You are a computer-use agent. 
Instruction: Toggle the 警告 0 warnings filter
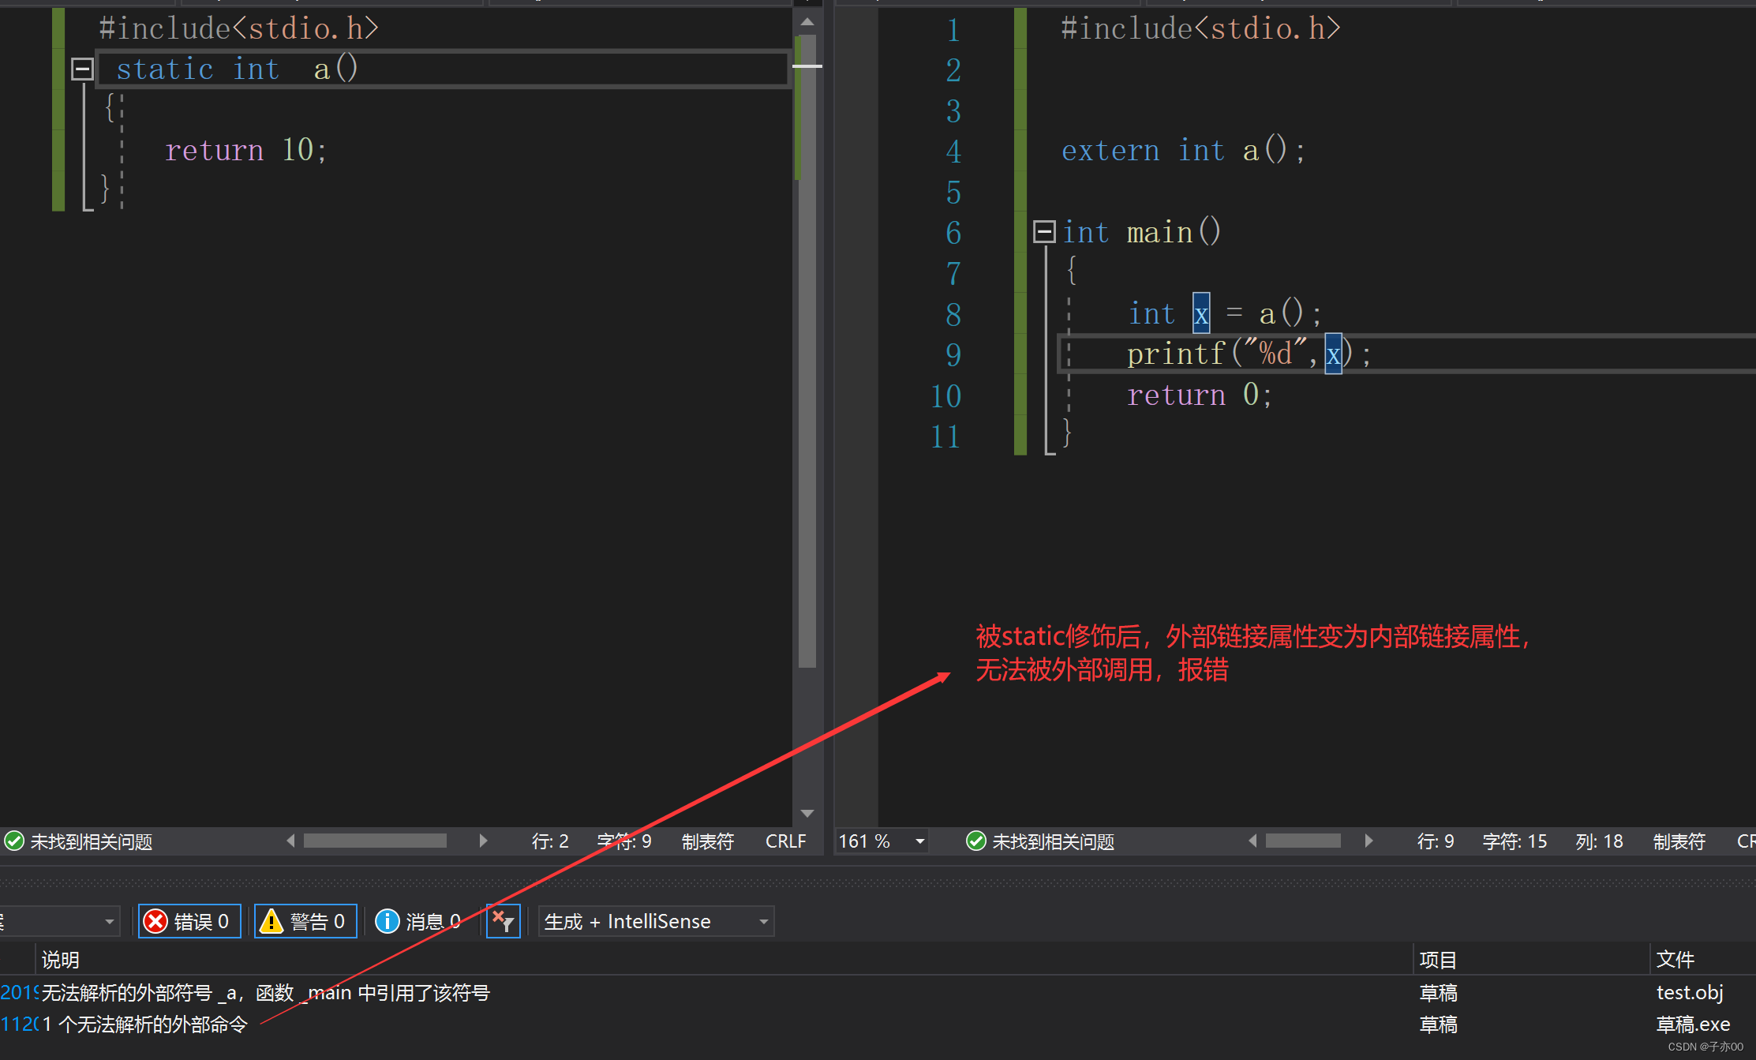pyautogui.click(x=305, y=921)
